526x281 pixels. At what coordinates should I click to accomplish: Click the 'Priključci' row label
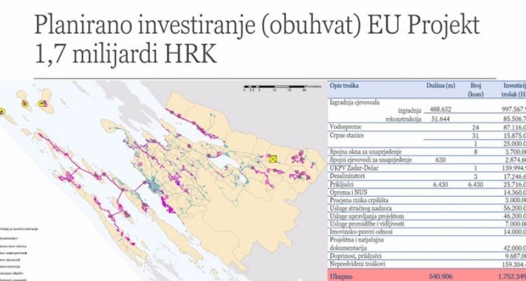point(342,184)
